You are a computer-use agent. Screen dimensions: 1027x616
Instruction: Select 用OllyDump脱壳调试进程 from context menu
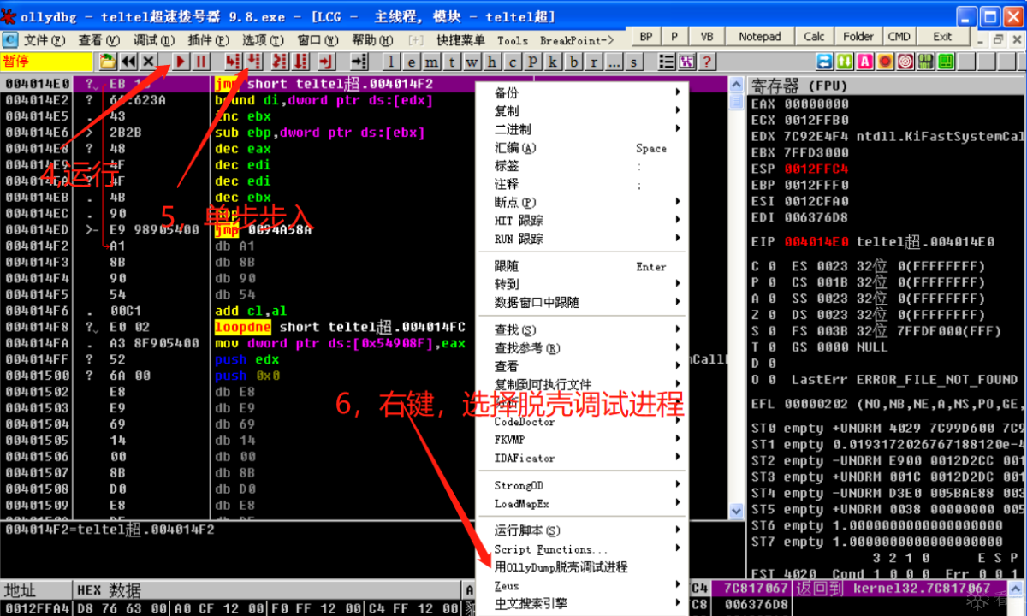582,567
